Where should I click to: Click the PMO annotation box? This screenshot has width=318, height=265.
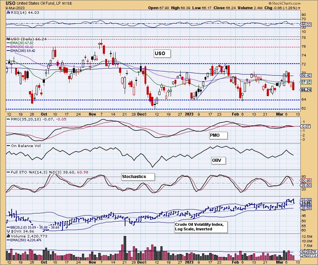(218, 135)
